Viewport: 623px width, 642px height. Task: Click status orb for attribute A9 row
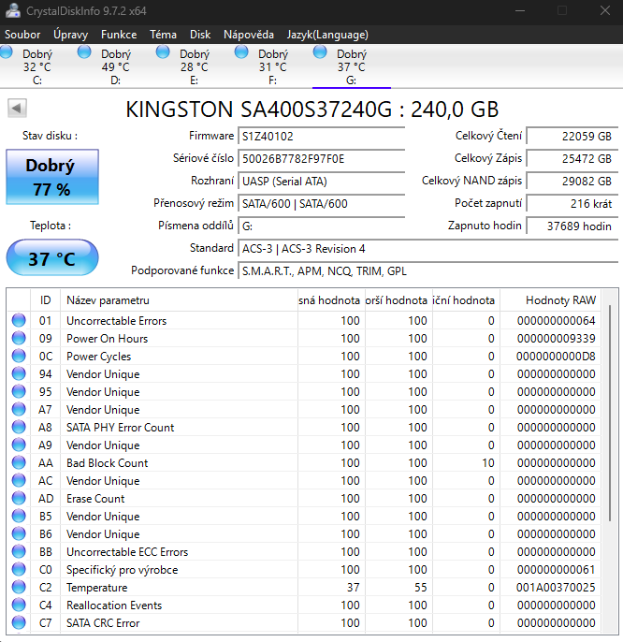click(x=19, y=445)
